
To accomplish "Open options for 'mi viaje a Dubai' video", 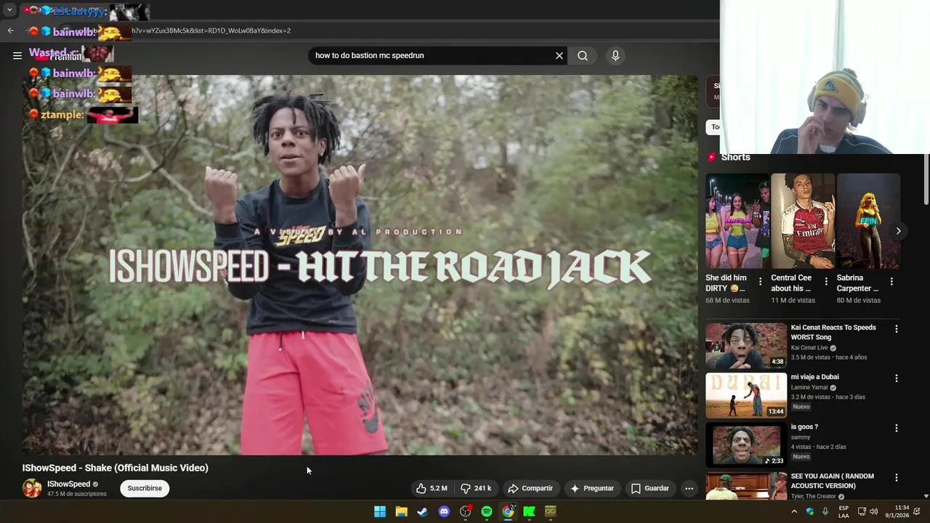I will [x=896, y=378].
